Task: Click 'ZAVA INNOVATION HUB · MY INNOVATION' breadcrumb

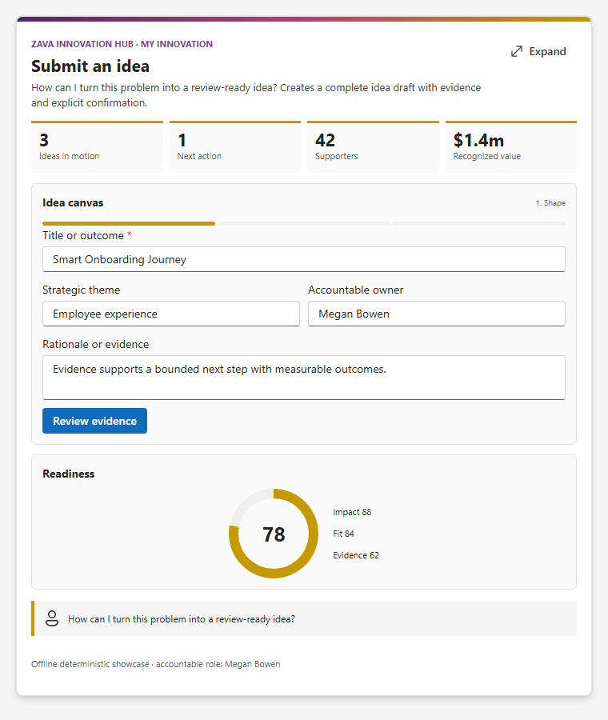Action: [x=122, y=44]
